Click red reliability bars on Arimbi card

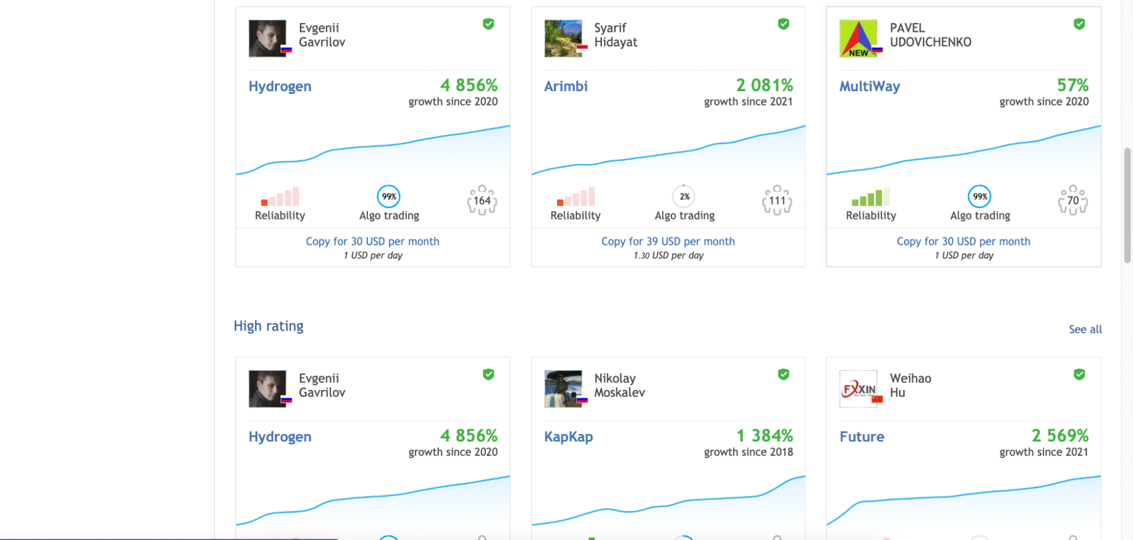[575, 196]
